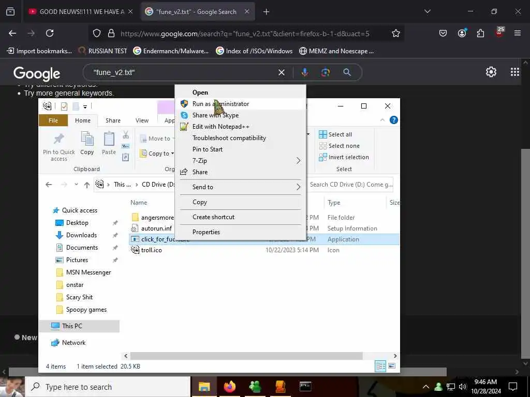Go up one folder level in Explorer
This screenshot has height=397, width=530.
pyautogui.click(x=87, y=185)
